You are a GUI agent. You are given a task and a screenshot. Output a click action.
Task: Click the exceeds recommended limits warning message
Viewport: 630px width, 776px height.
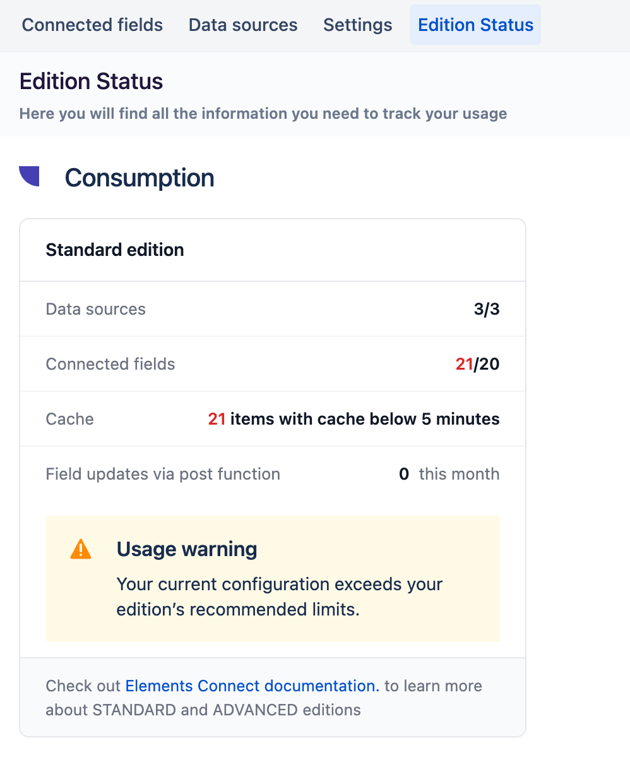pyautogui.click(x=279, y=597)
